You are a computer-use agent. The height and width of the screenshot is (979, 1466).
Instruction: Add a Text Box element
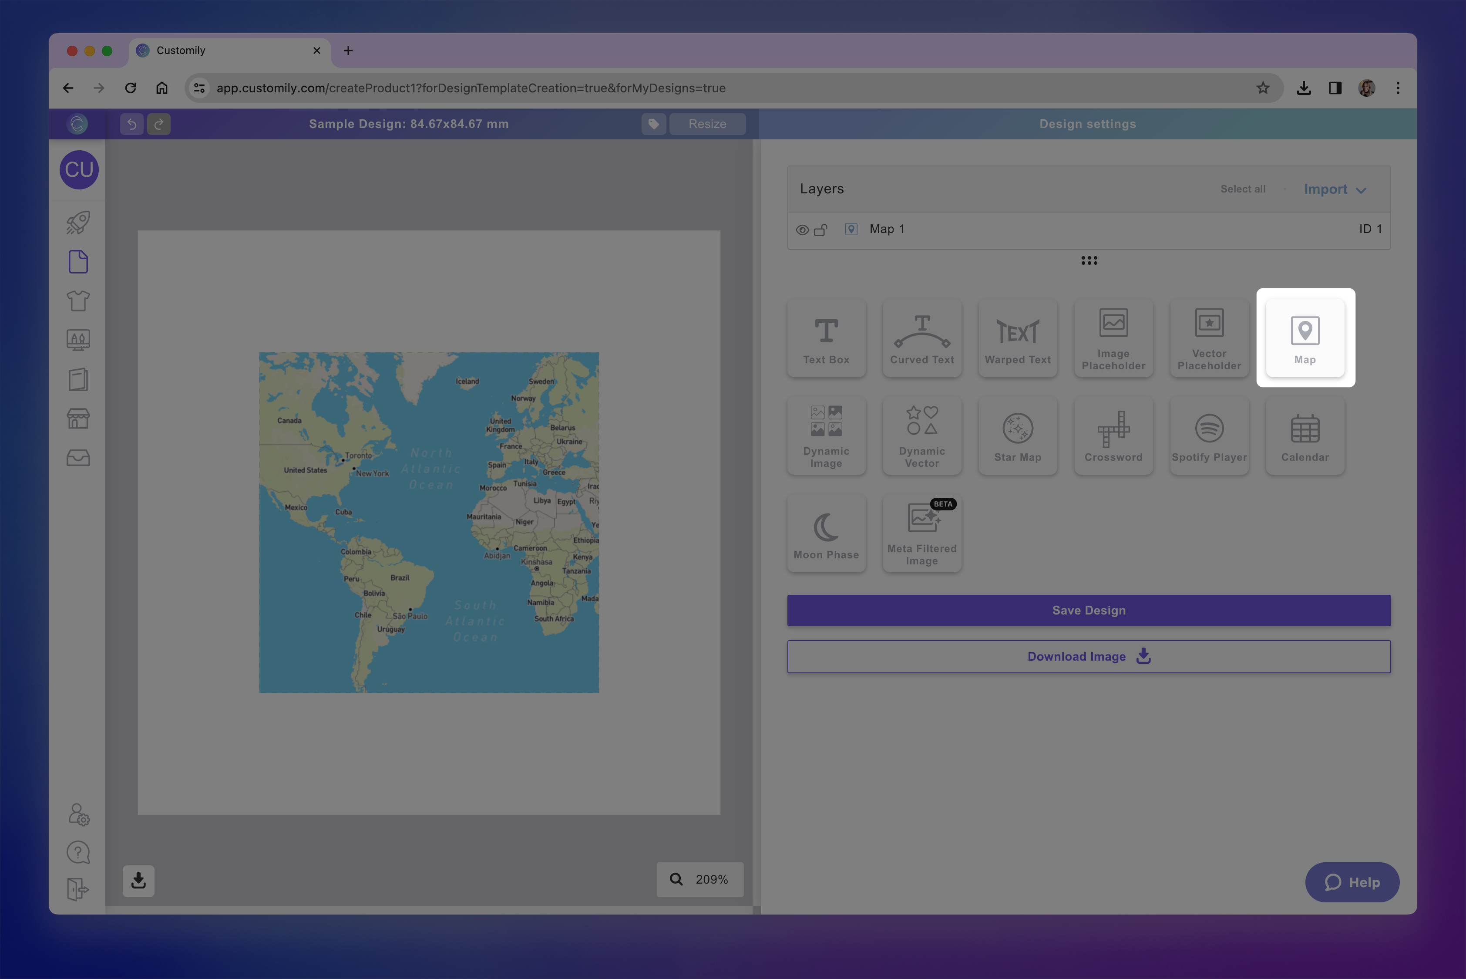pos(826,337)
